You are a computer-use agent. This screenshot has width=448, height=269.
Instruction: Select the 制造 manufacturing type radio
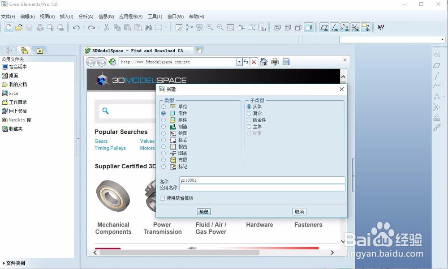point(164,127)
